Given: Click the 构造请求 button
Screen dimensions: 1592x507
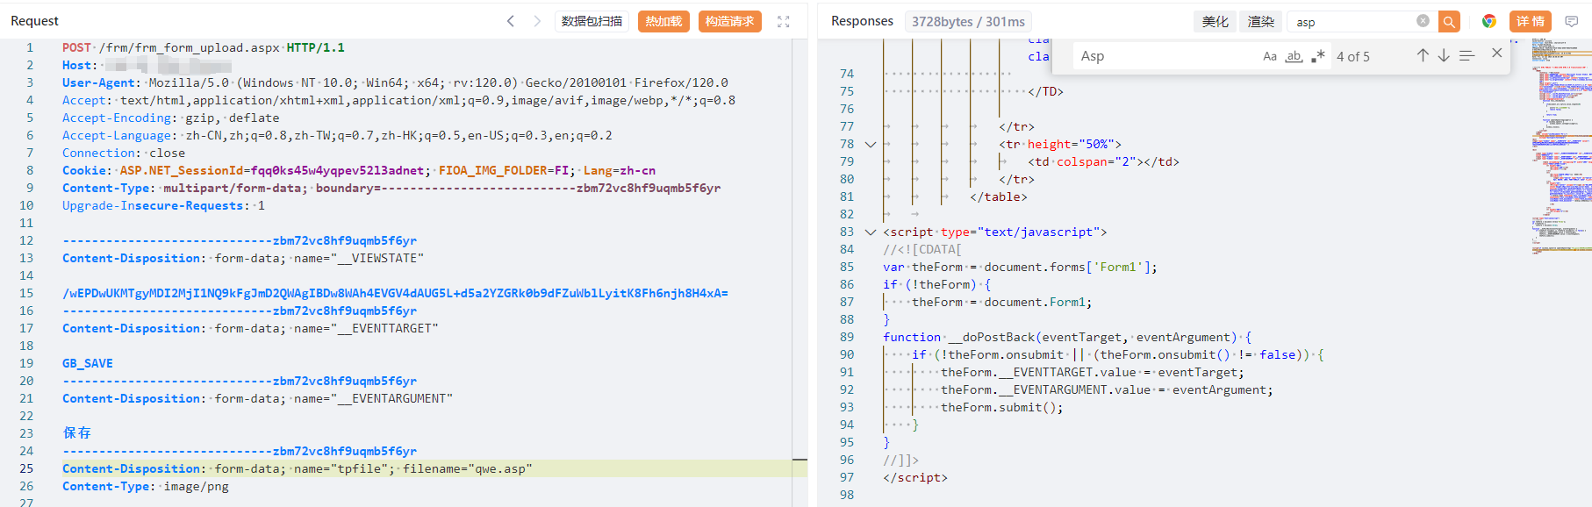Looking at the screenshot, I should tap(730, 22).
